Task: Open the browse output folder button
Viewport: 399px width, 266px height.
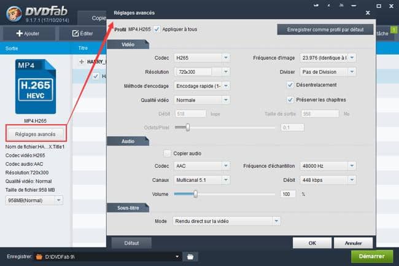Action: click(190, 257)
